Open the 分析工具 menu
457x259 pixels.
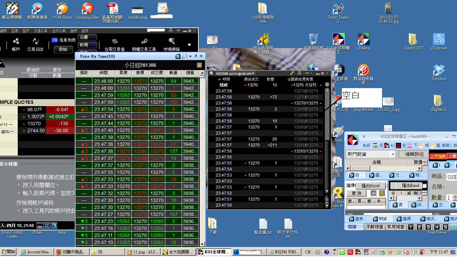point(59,31)
